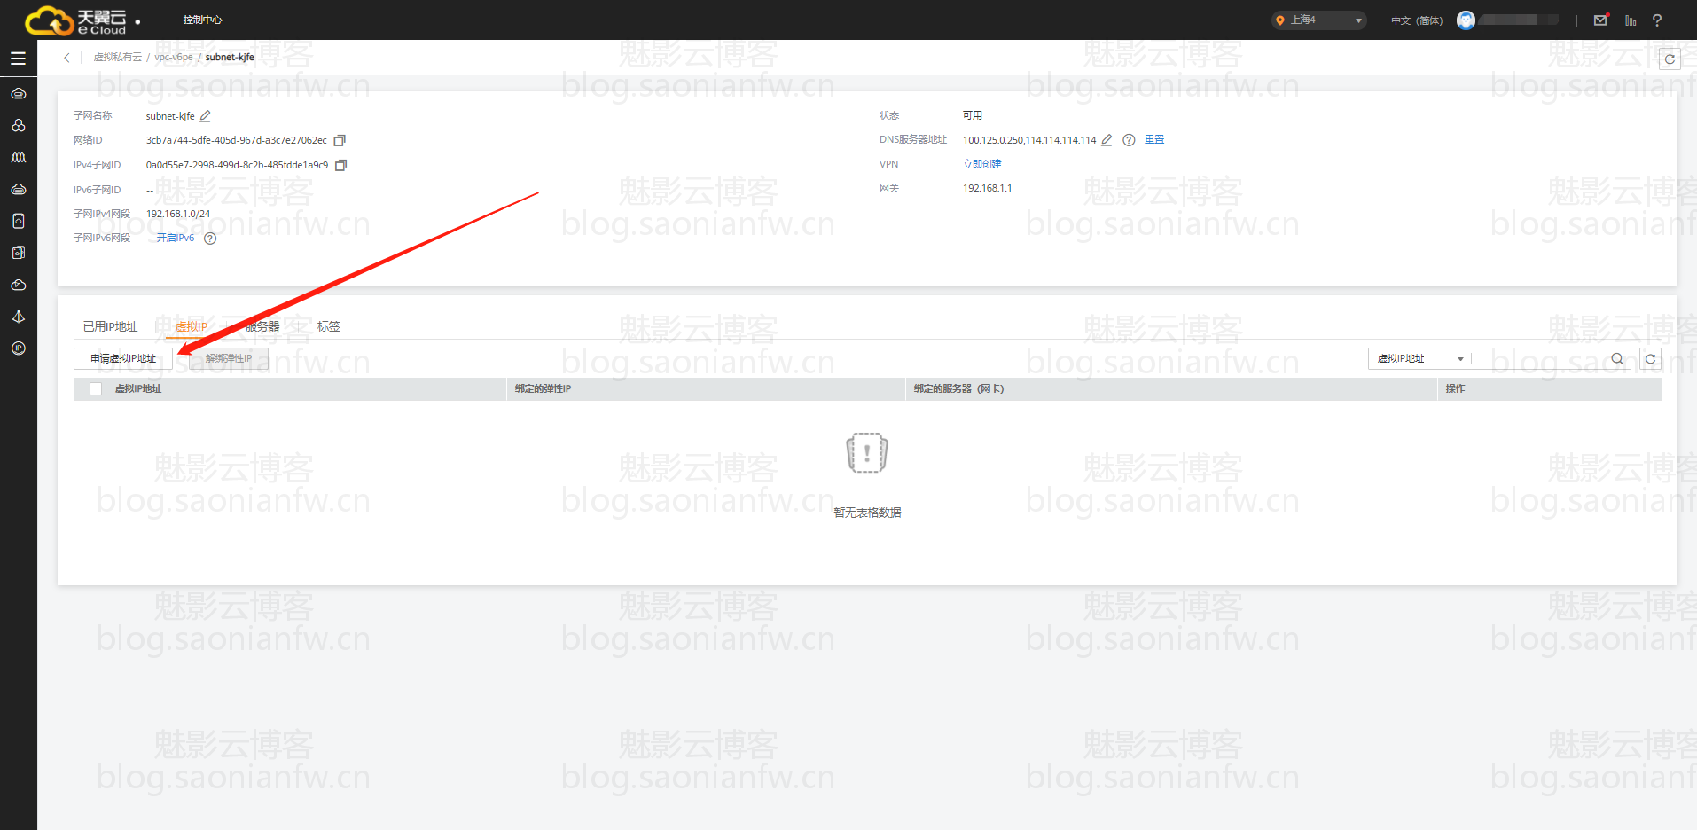The image size is (1697, 830).
Task: Open the network topology sidebar icon
Action: click(x=18, y=317)
